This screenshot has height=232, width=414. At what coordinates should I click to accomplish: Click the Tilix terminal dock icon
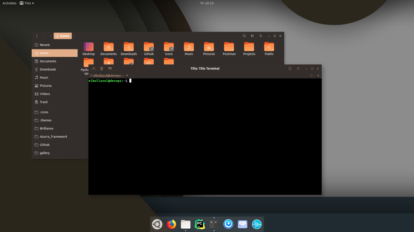point(214,224)
